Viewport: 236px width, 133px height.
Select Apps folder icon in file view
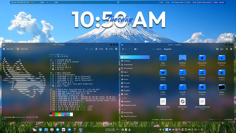click(163, 58)
